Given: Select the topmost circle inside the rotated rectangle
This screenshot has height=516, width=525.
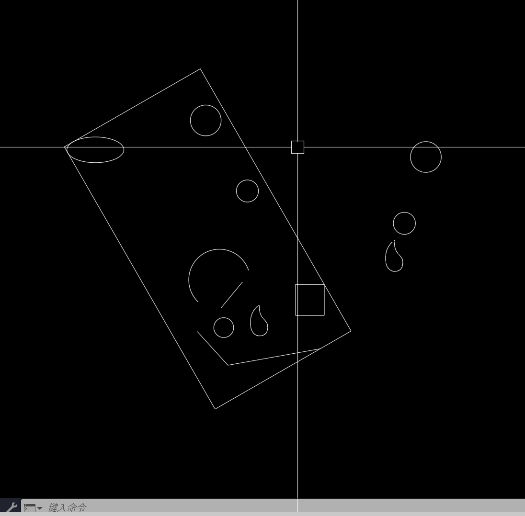Looking at the screenshot, I should tap(205, 105).
